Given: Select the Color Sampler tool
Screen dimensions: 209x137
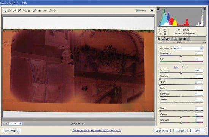Looking at the screenshot, I should 19,11.
